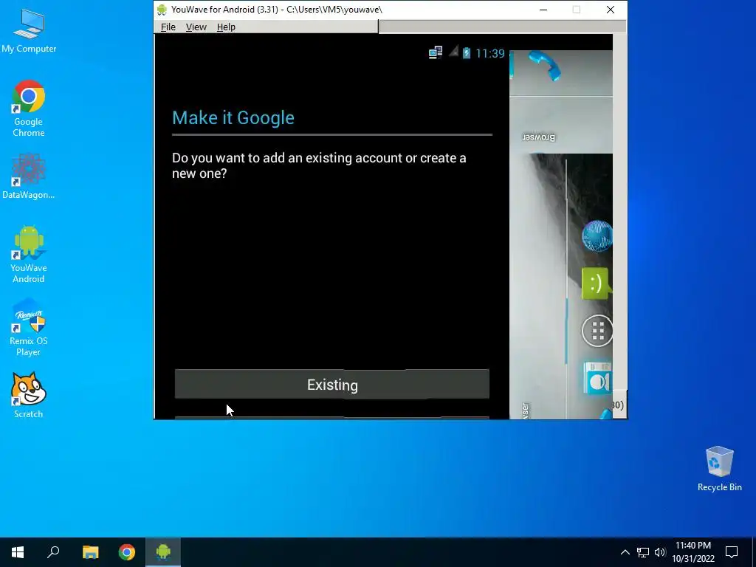Screen dimensions: 756x567
Task: Click the YouWave window title bar icon
Action: (162, 9)
